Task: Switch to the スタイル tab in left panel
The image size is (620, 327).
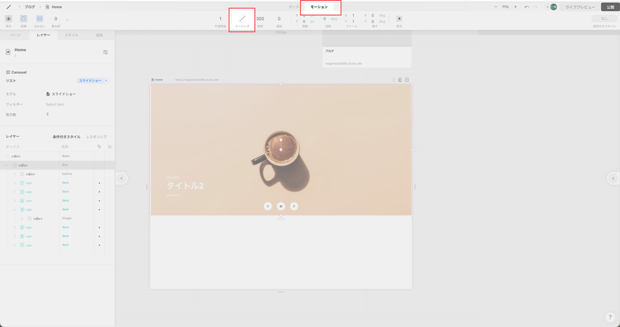Action: pyautogui.click(x=71, y=36)
